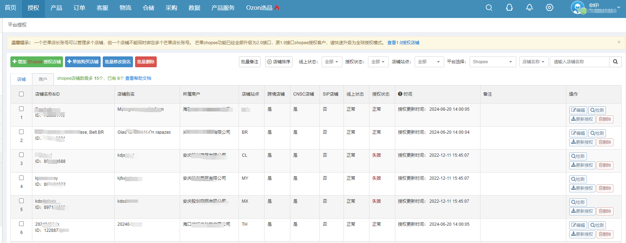The height and width of the screenshot is (243, 626).
Task: Edit the BR store in row 2
Action: pyautogui.click(x=578, y=133)
